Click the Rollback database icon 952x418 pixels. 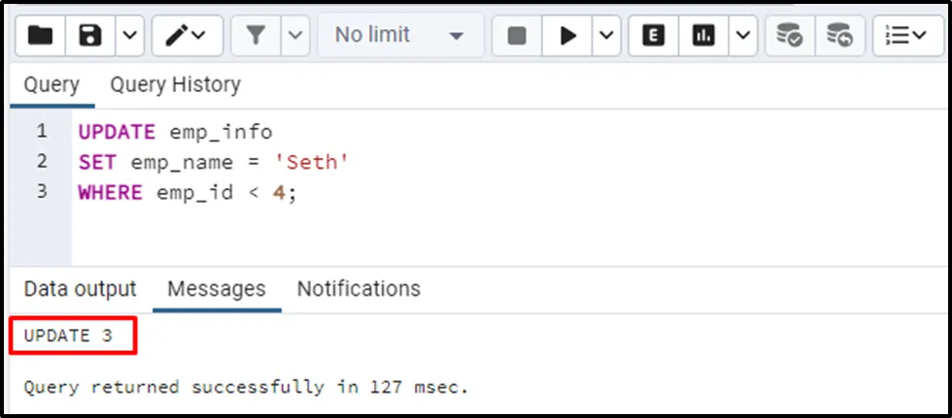point(839,36)
